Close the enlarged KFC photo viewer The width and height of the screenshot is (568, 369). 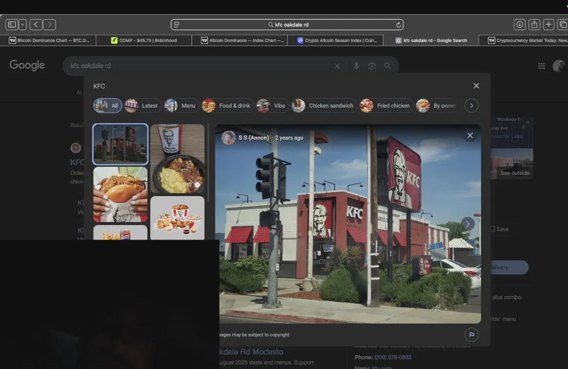(470, 135)
